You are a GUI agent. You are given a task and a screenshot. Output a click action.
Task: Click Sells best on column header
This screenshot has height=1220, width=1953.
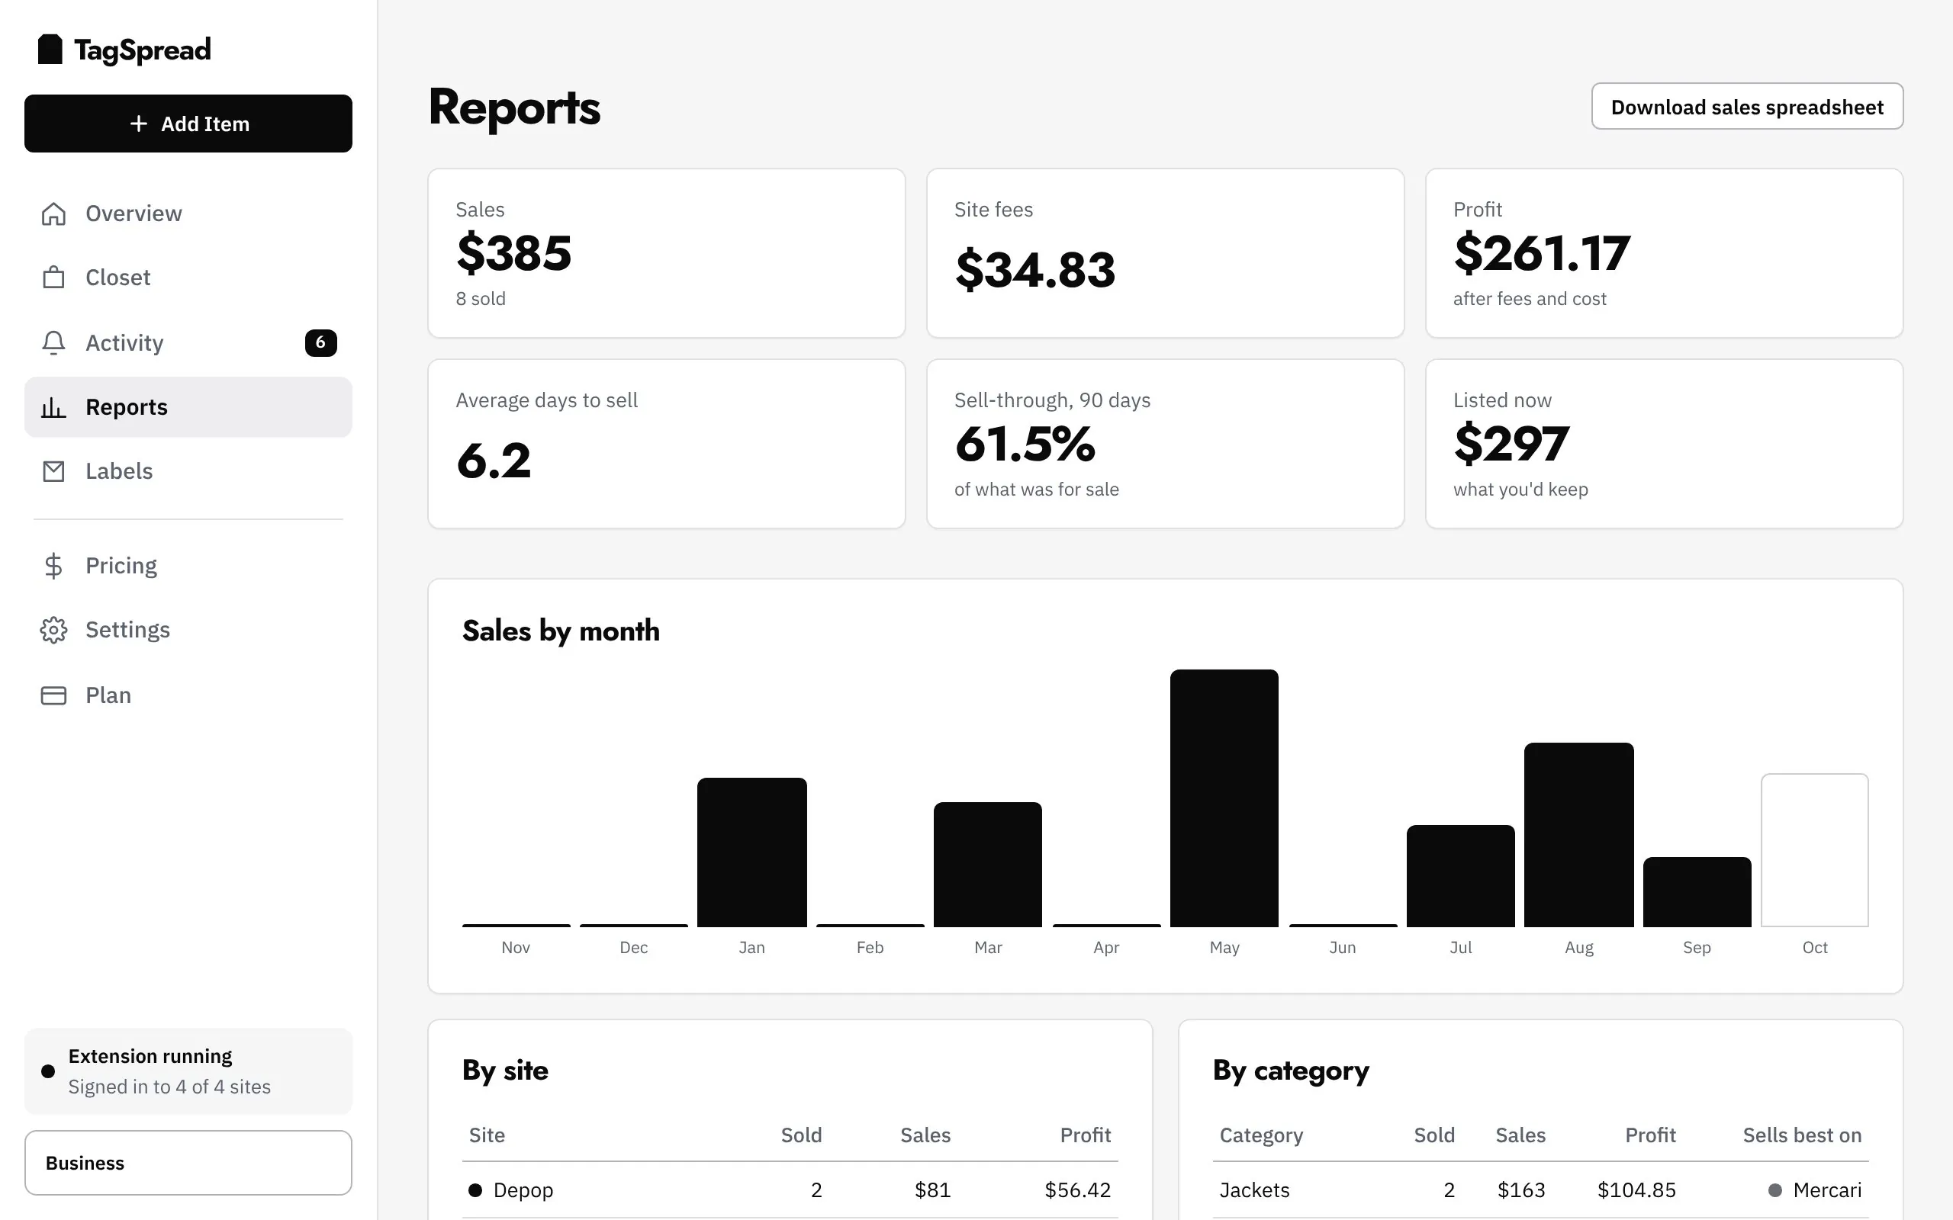[1802, 1135]
